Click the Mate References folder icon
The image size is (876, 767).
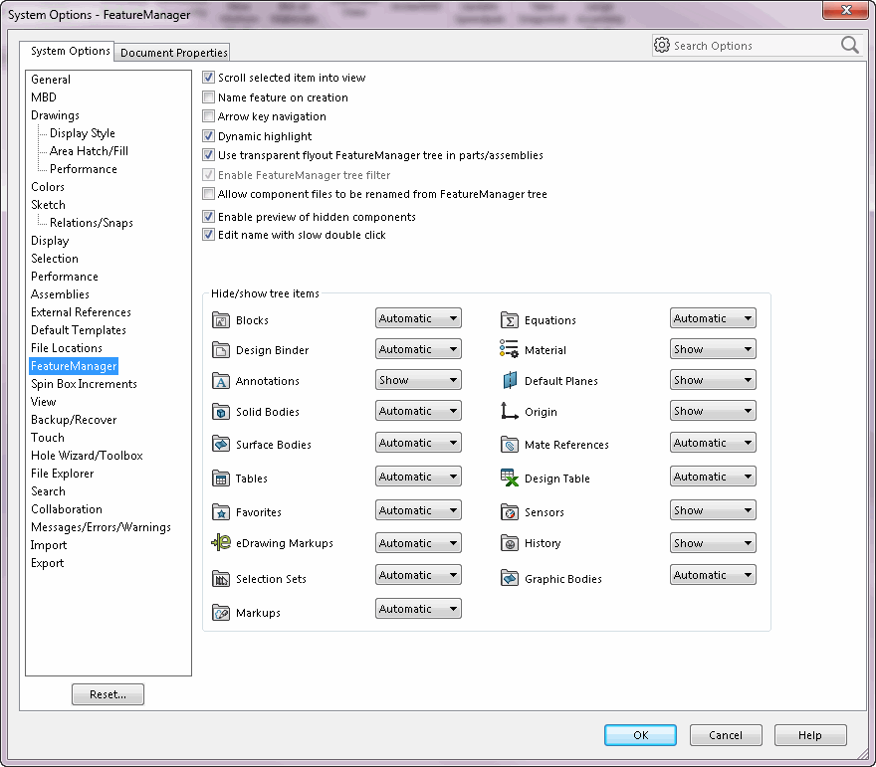click(510, 445)
